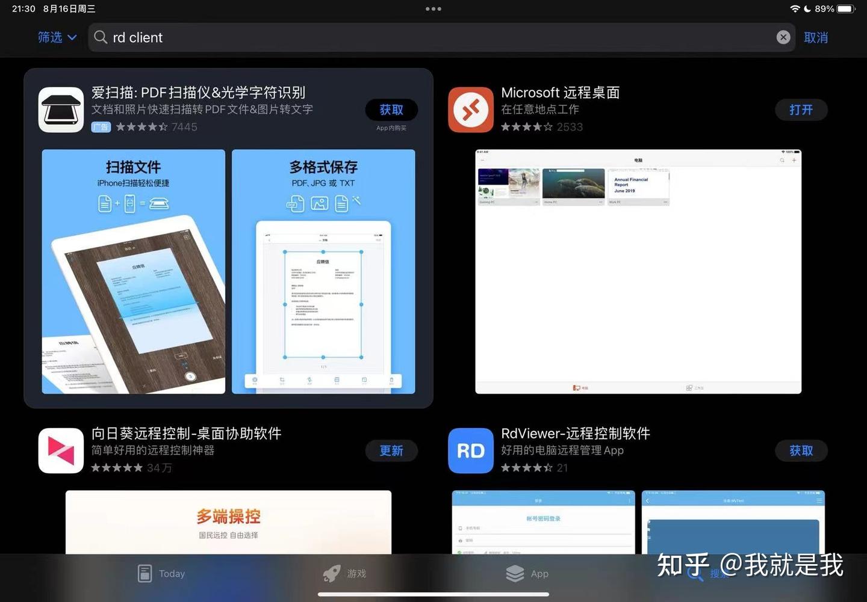Viewport: 867px width, 602px height.
Task: Clear the search field with the X icon
Action: [x=783, y=37]
